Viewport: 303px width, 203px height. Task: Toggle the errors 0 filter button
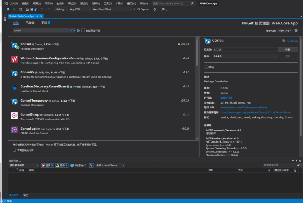47,165
